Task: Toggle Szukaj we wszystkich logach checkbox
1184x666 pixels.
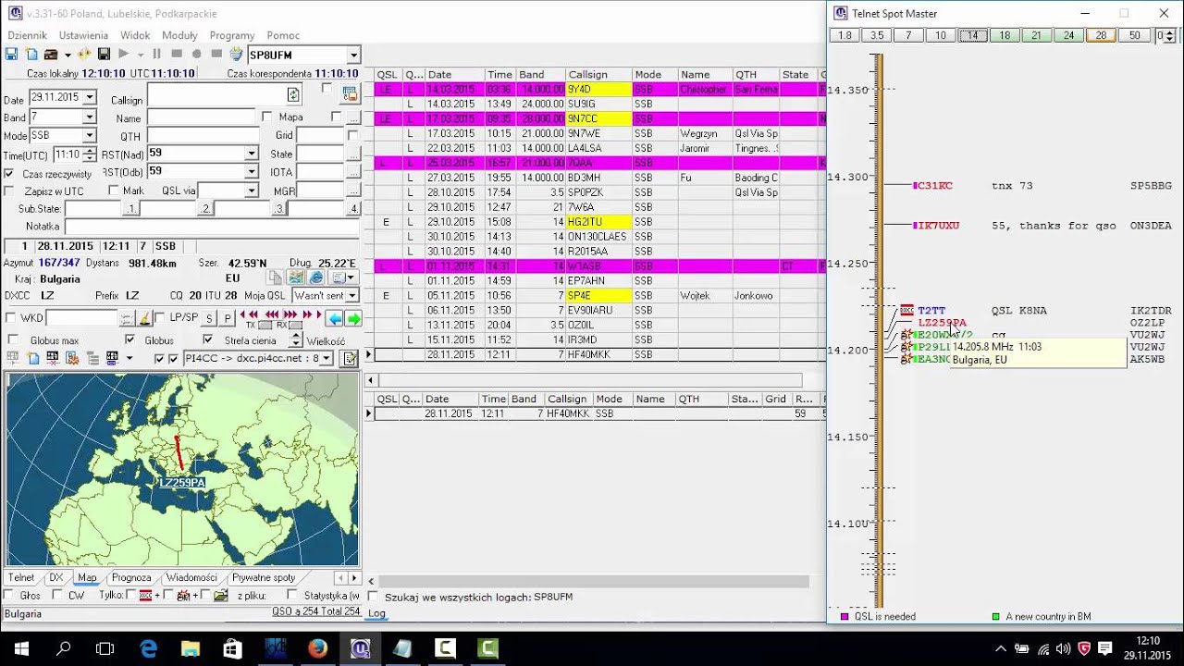Action: pos(374,597)
